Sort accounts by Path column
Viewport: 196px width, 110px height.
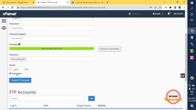(46, 105)
